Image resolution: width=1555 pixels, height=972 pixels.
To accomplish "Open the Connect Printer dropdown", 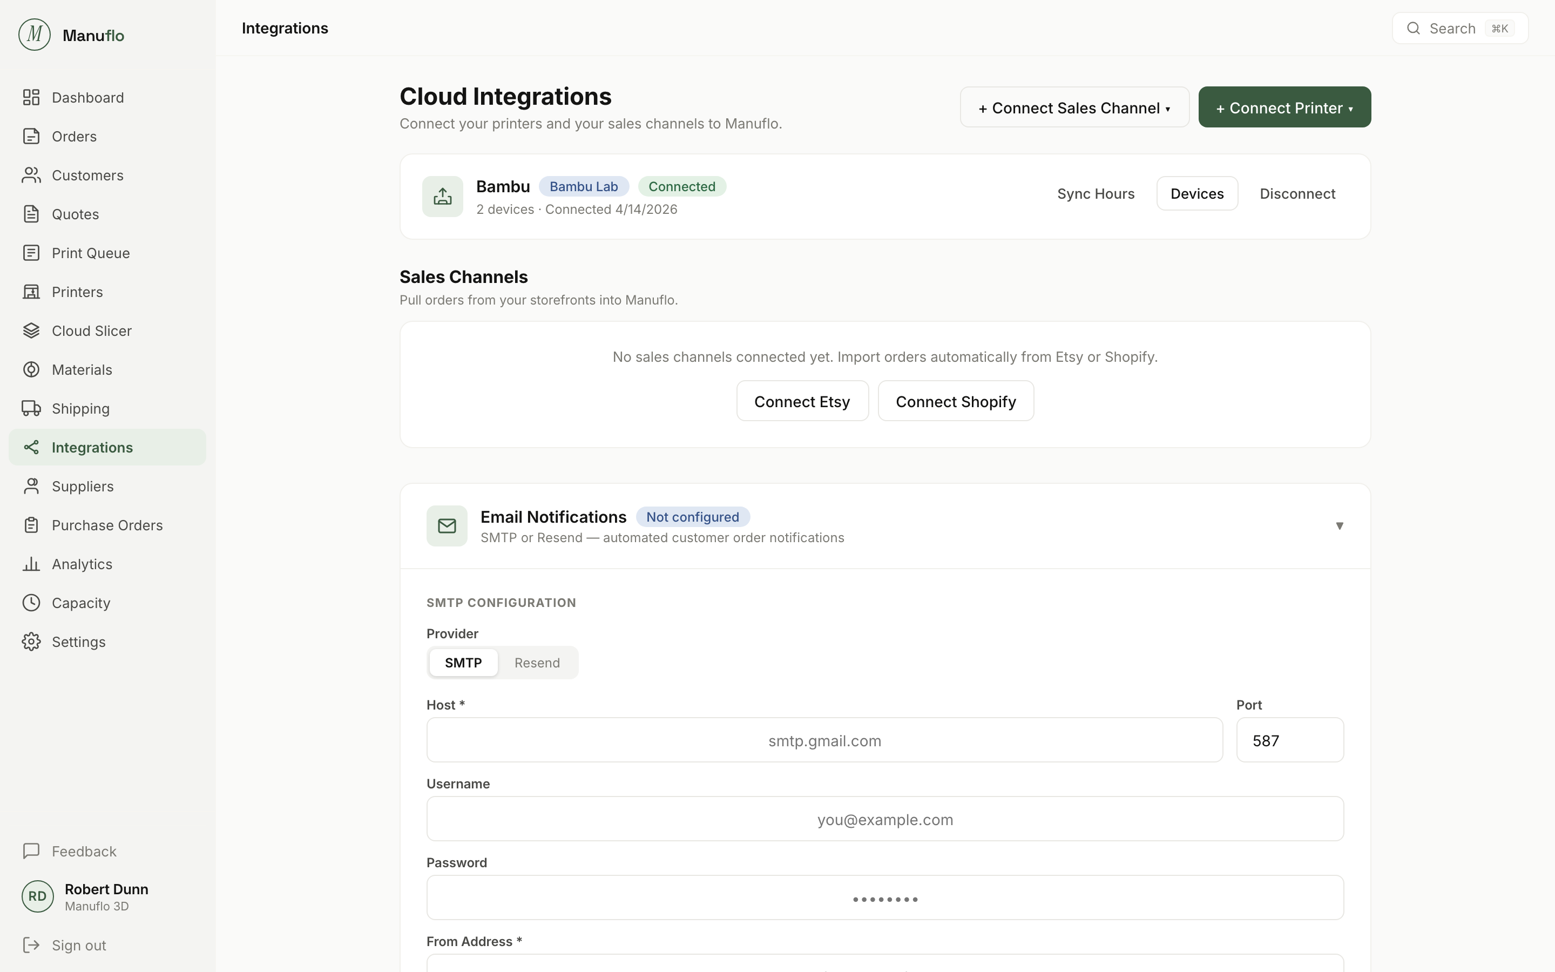I will [1284, 107].
